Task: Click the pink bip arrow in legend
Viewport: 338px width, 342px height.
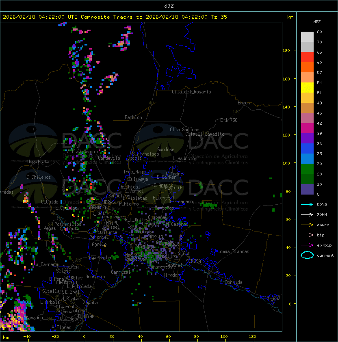Action: (307, 235)
